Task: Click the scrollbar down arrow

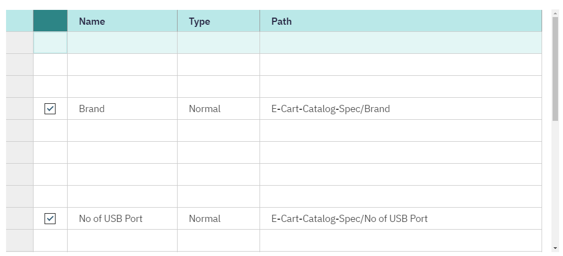Action: point(555,248)
